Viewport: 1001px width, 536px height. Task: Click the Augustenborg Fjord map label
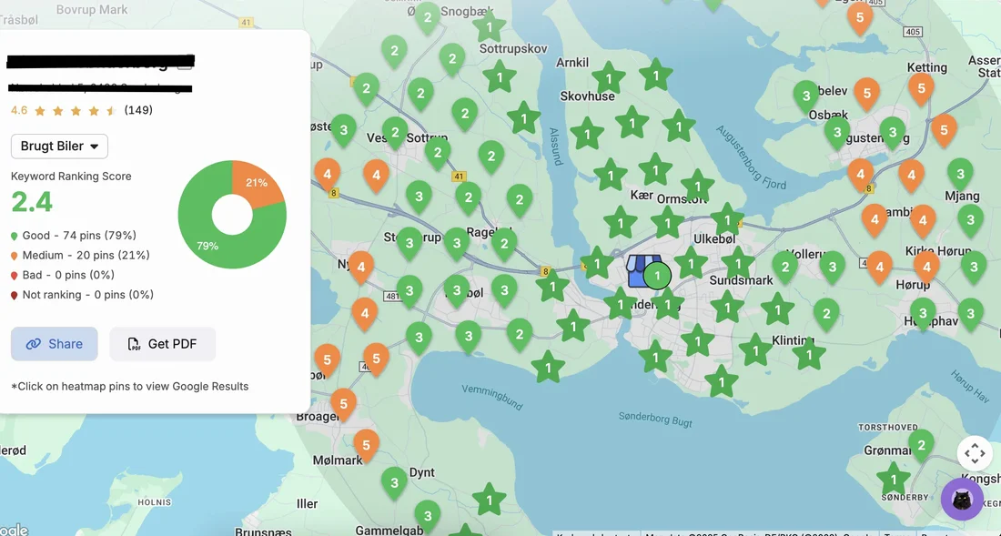pyautogui.click(x=750, y=157)
